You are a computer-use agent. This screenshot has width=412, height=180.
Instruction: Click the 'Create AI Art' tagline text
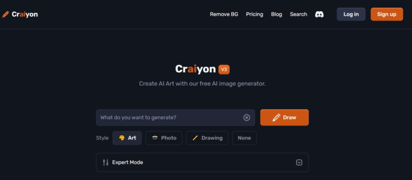202,84
